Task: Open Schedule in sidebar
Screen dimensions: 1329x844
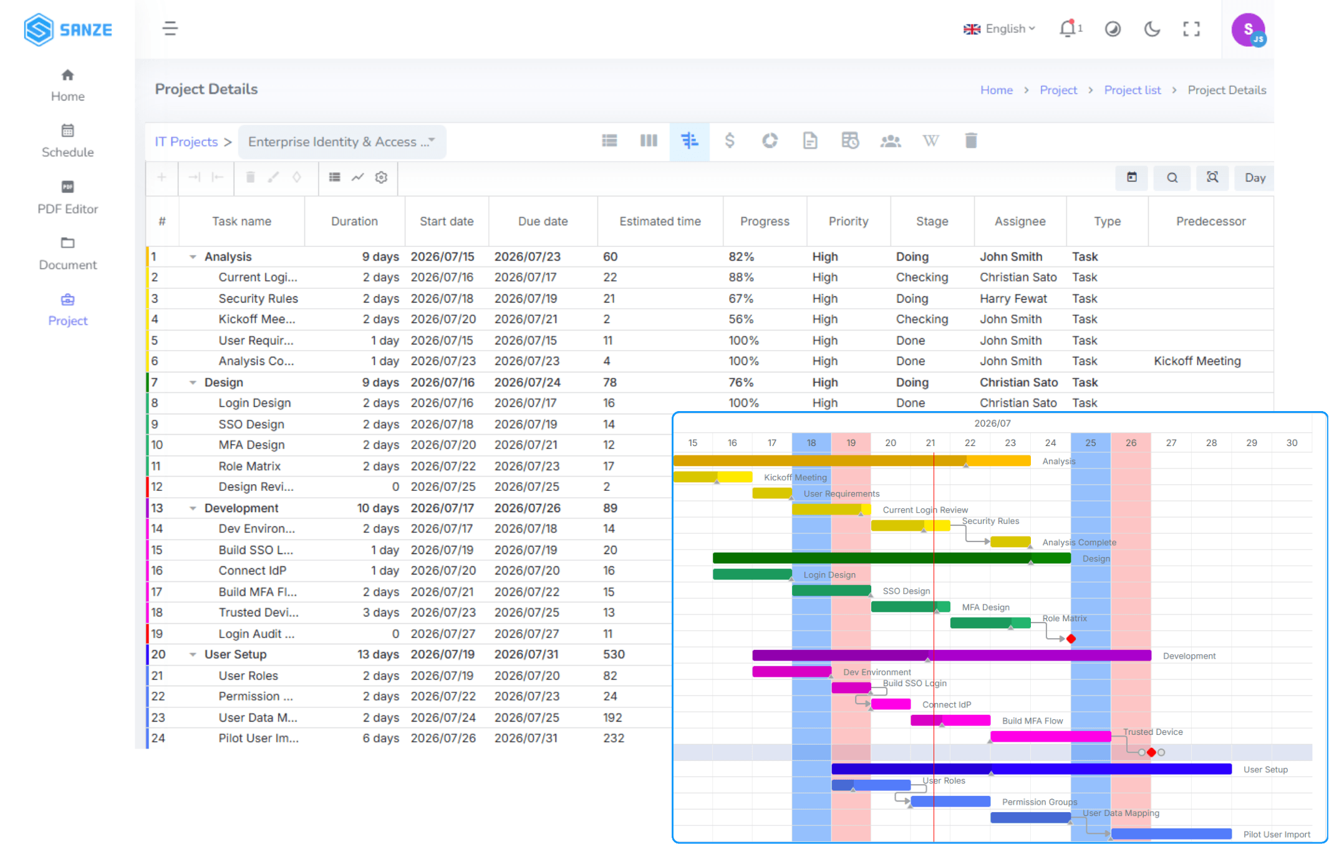Action: (x=67, y=141)
